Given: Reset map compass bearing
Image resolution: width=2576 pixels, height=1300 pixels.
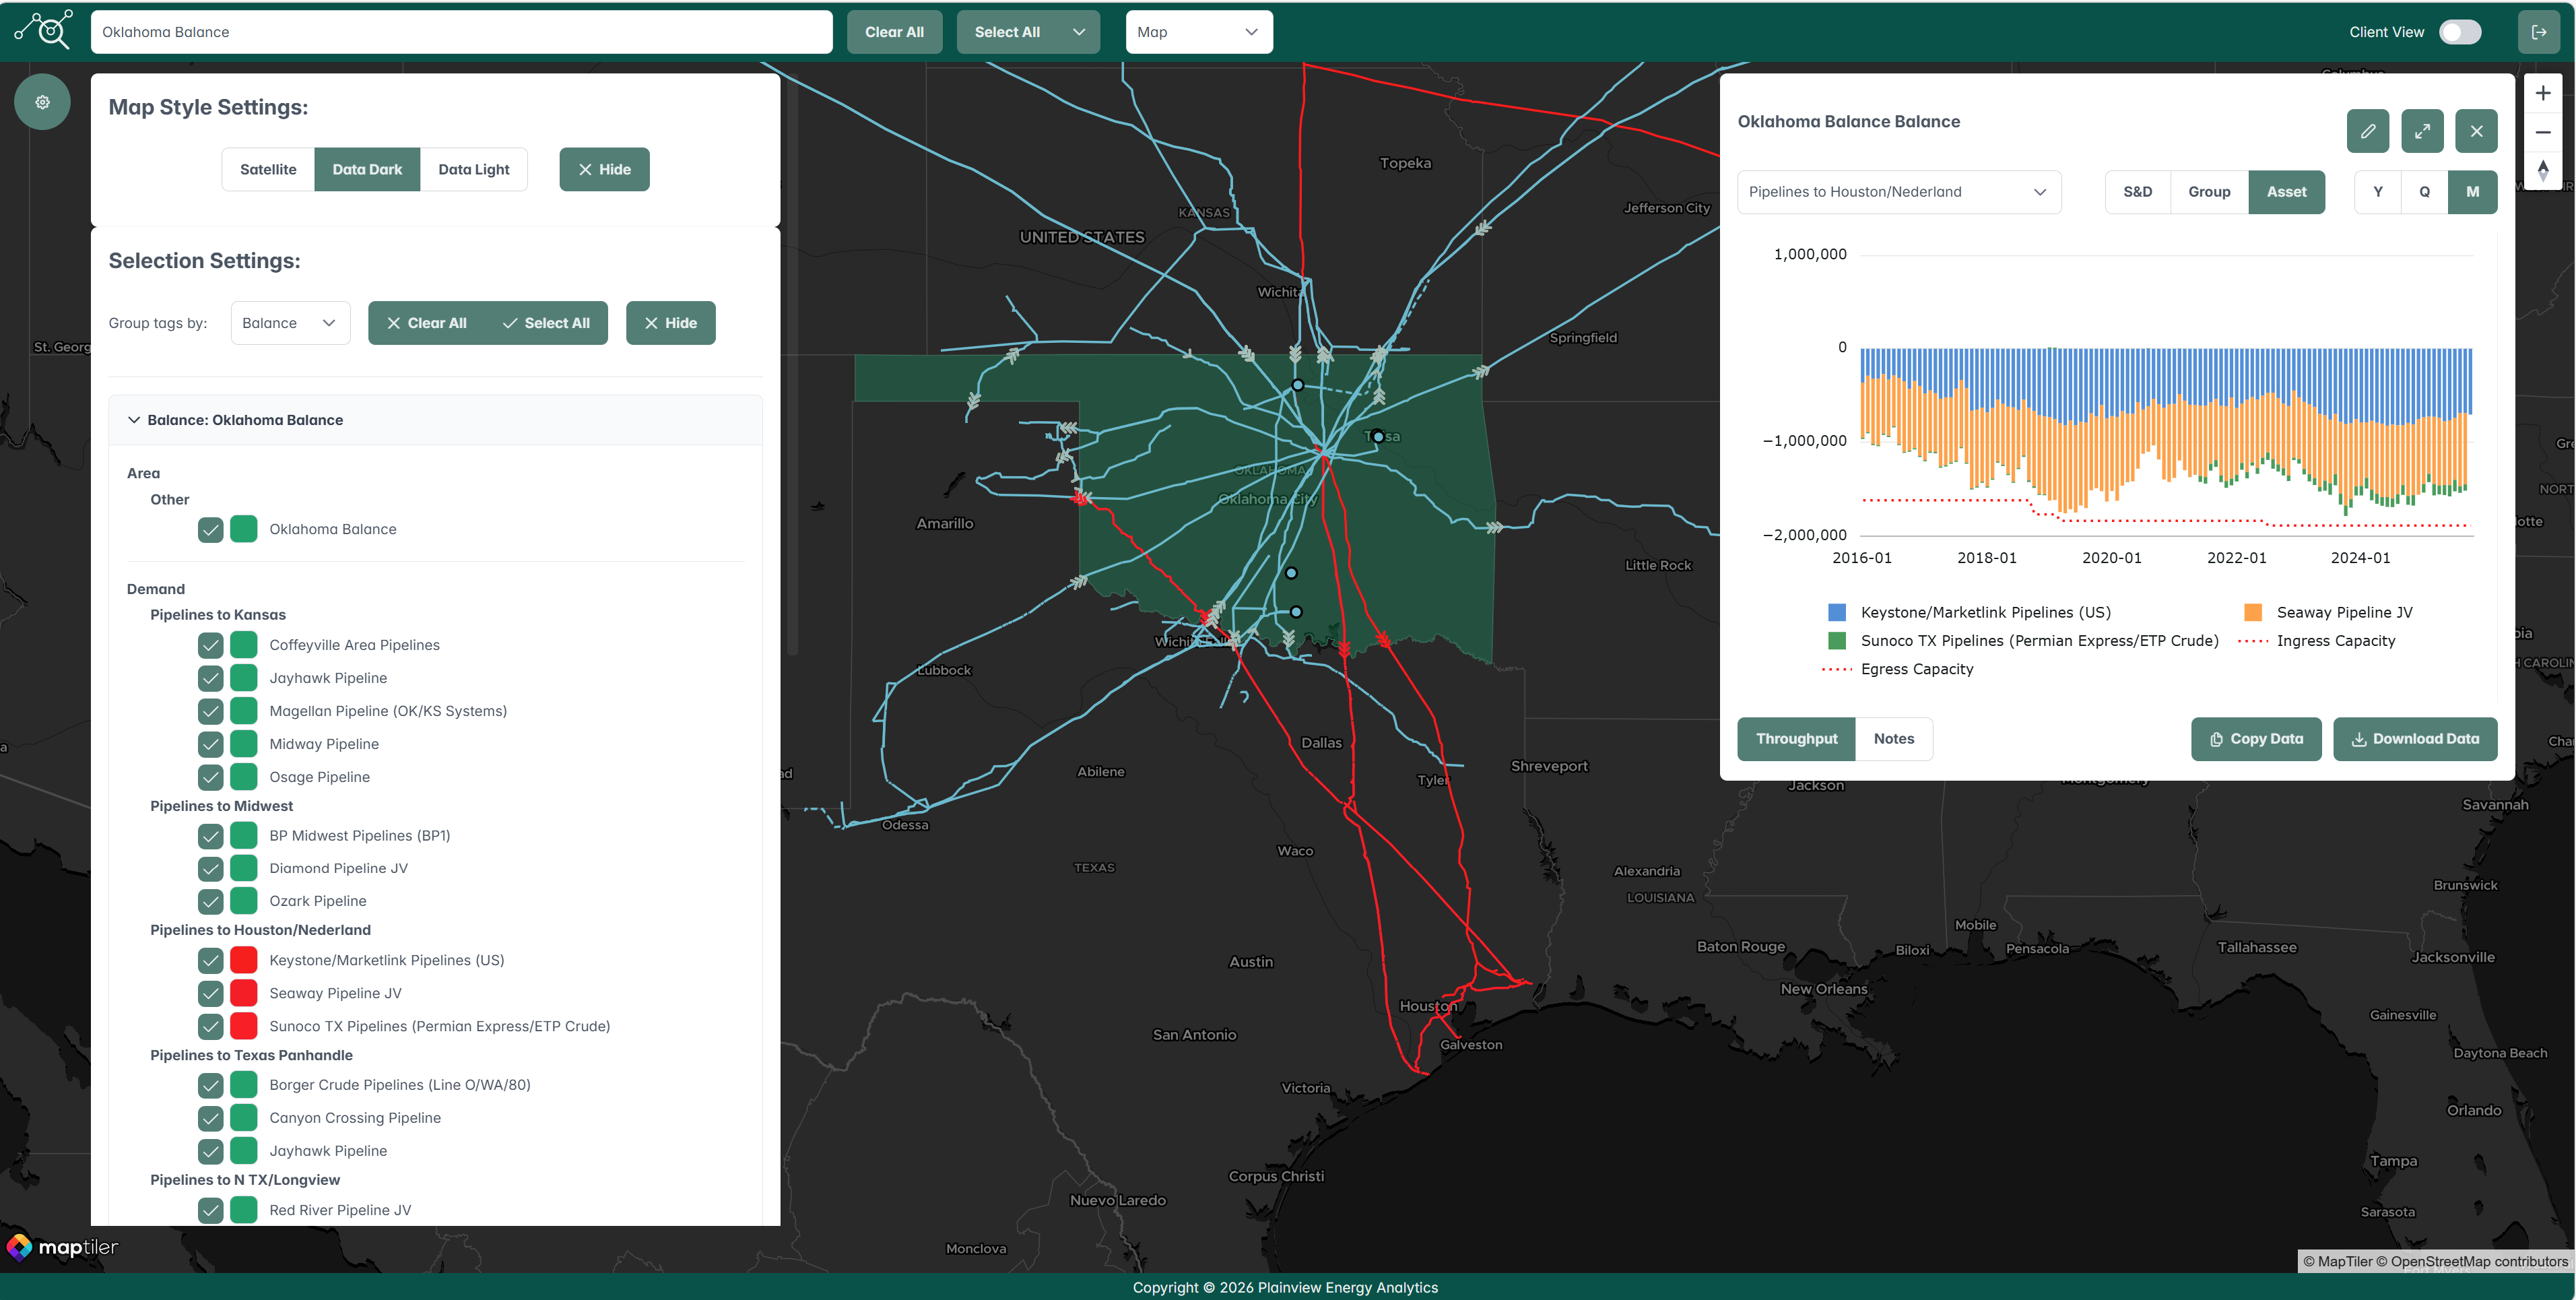Looking at the screenshot, I should click(x=2542, y=170).
